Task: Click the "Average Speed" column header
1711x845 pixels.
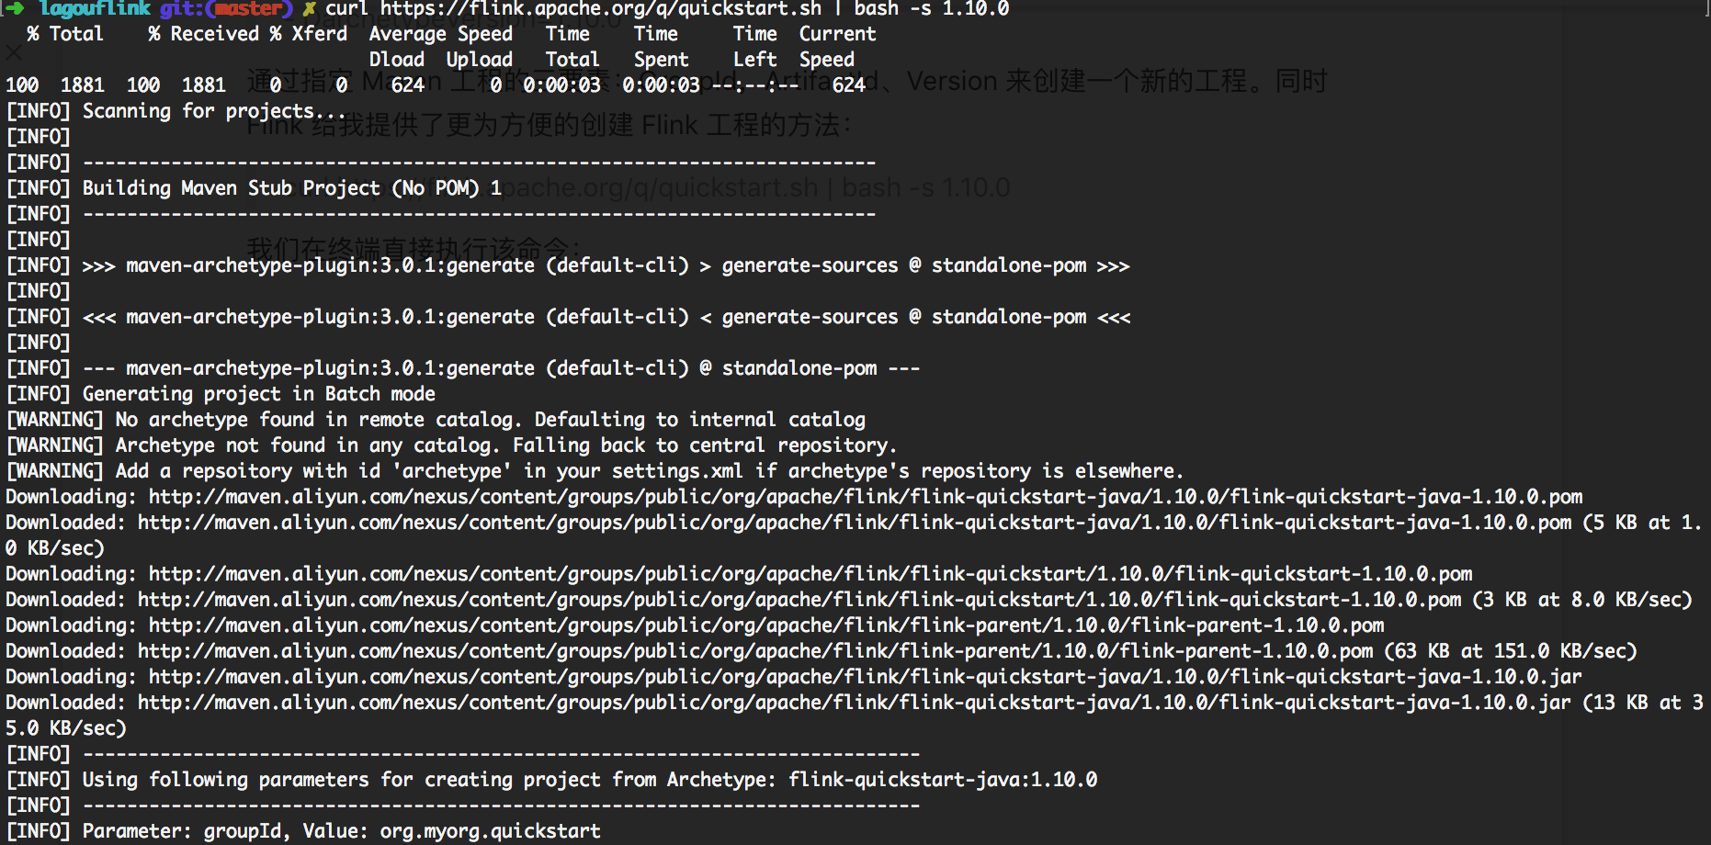Action: tap(441, 34)
